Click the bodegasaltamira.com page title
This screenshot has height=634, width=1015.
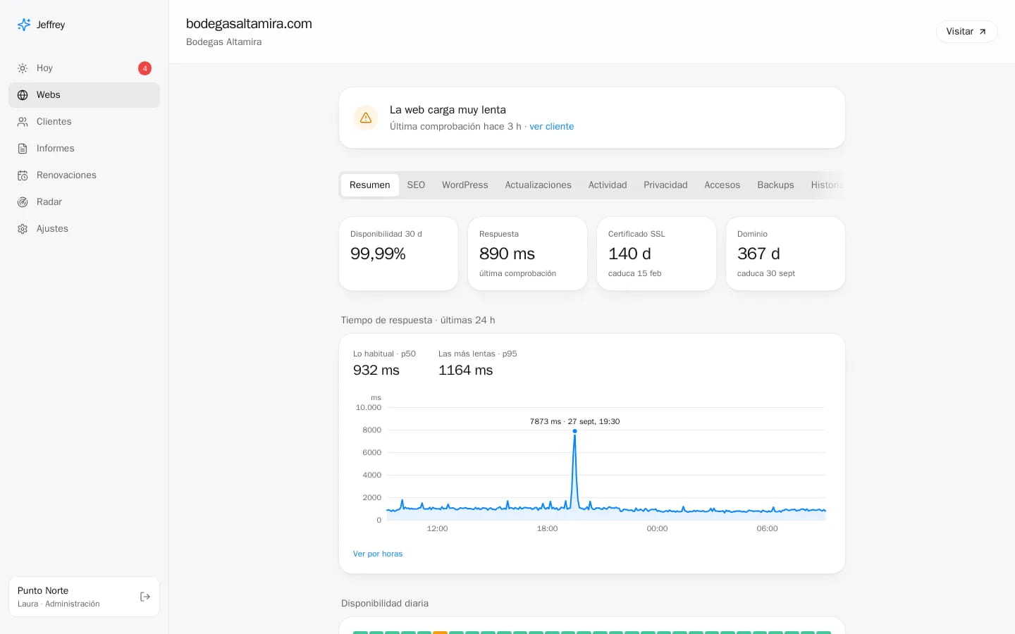pyautogui.click(x=249, y=24)
